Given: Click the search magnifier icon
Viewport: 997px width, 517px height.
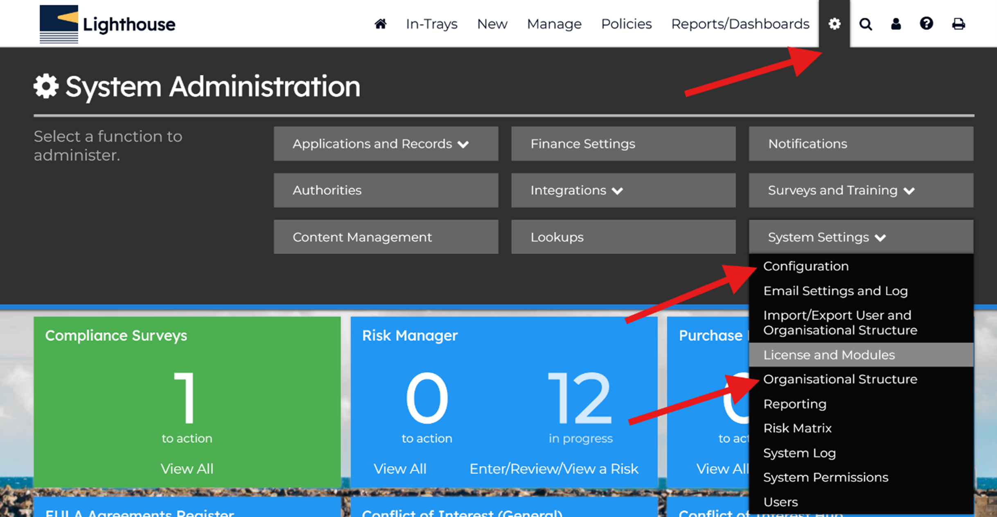Looking at the screenshot, I should 865,24.
